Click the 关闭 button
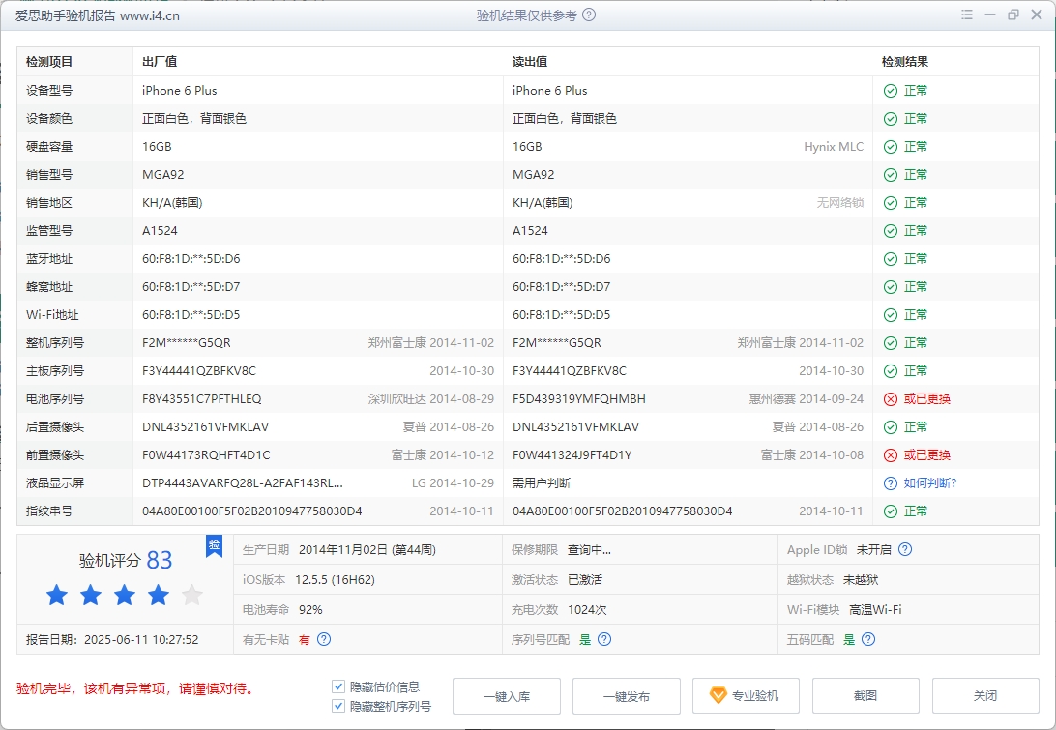 (985, 695)
